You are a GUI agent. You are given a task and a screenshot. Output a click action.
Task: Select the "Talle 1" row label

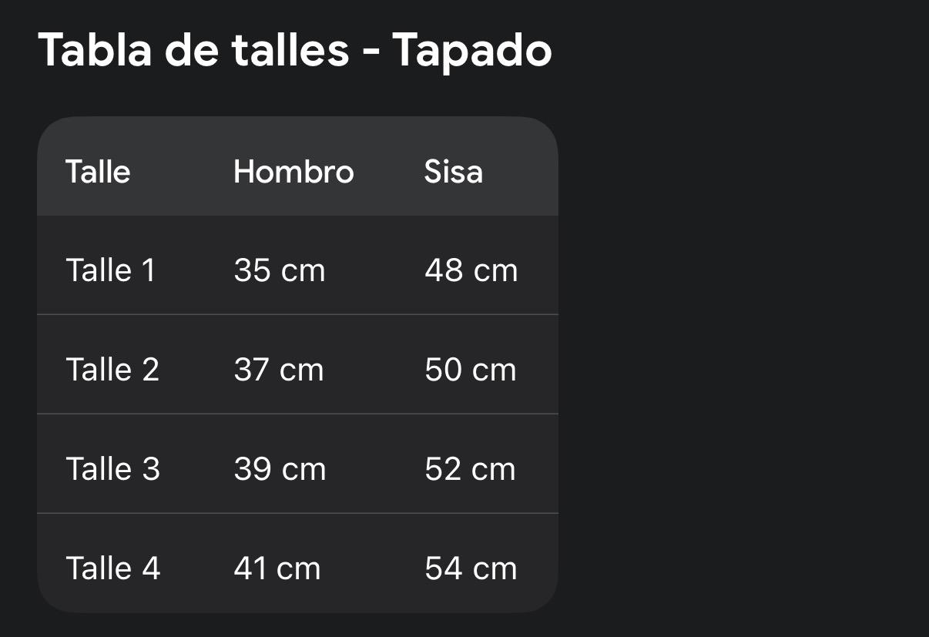(110, 270)
